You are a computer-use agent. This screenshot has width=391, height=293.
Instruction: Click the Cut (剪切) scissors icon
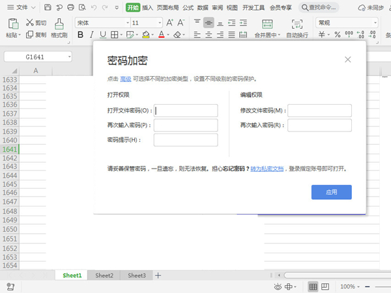coord(31,23)
